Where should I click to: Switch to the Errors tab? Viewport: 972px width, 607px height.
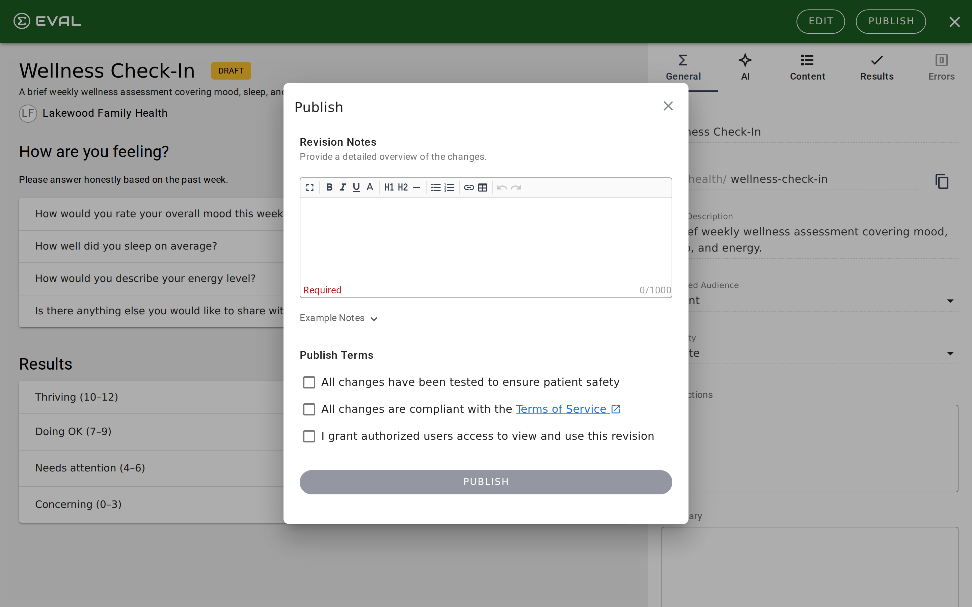pyautogui.click(x=942, y=67)
